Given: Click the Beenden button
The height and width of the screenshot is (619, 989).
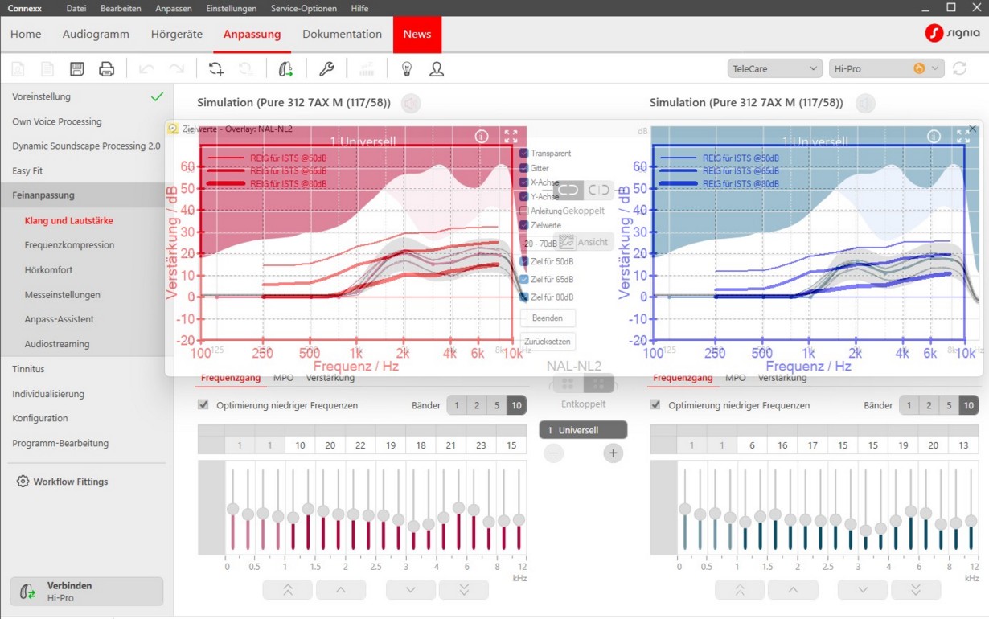Looking at the screenshot, I should 548,318.
